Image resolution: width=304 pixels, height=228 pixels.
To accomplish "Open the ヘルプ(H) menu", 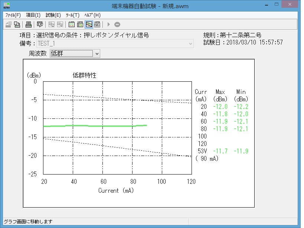I will tap(92, 15).
